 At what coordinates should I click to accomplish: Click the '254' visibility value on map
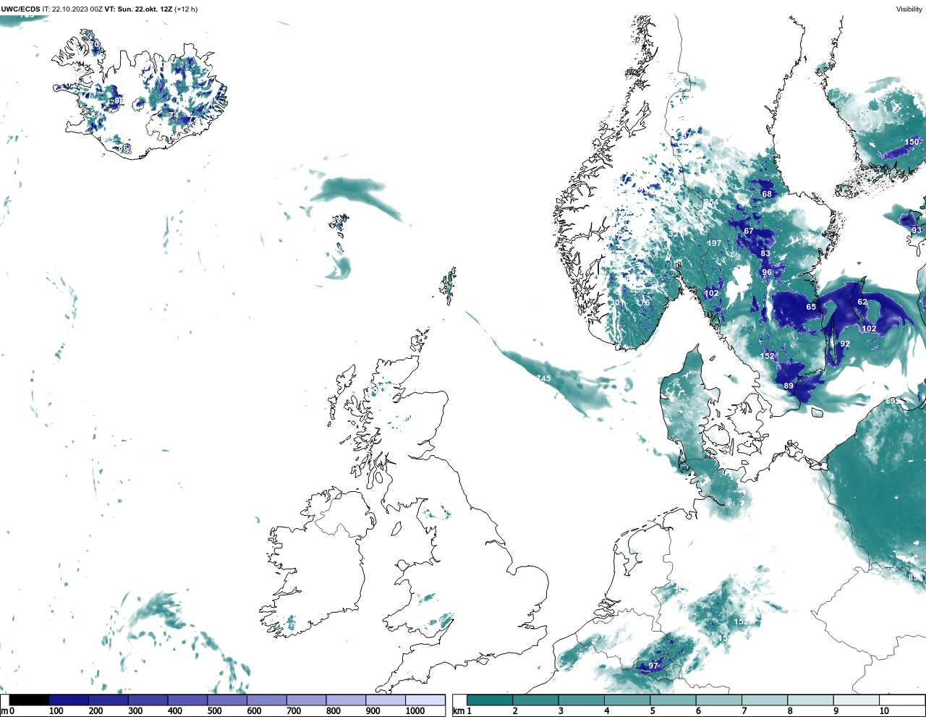click(711, 202)
